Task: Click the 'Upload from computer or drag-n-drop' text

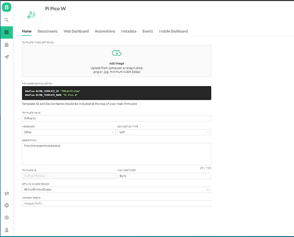Action: click(117, 68)
